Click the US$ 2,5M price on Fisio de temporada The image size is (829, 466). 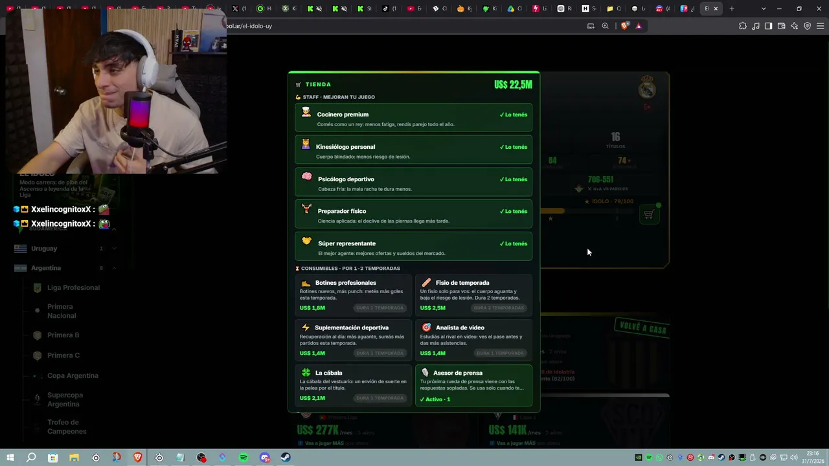(x=433, y=308)
